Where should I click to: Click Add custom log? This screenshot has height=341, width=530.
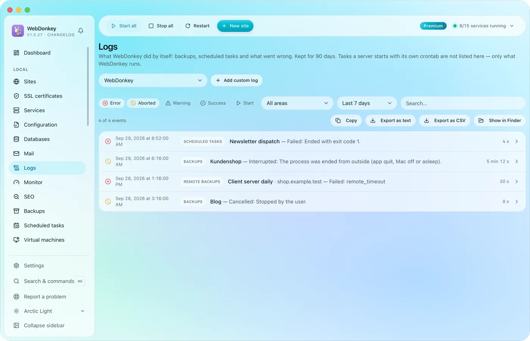[x=237, y=80]
